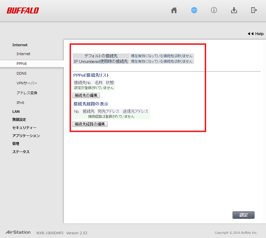The height and width of the screenshot is (238, 266).
Task: Expand the 管理 section
Action: click(x=16, y=144)
